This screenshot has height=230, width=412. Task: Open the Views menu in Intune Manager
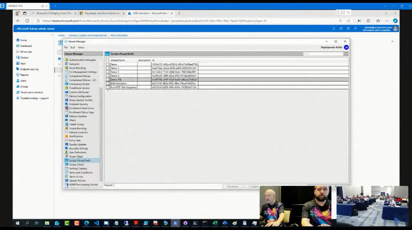click(81, 47)
